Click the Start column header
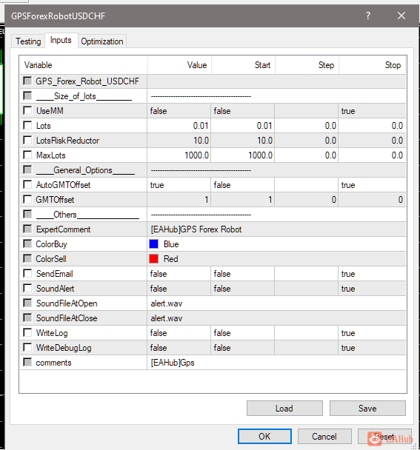The width and height of the screenshot is (420, 450). point(243,65)
